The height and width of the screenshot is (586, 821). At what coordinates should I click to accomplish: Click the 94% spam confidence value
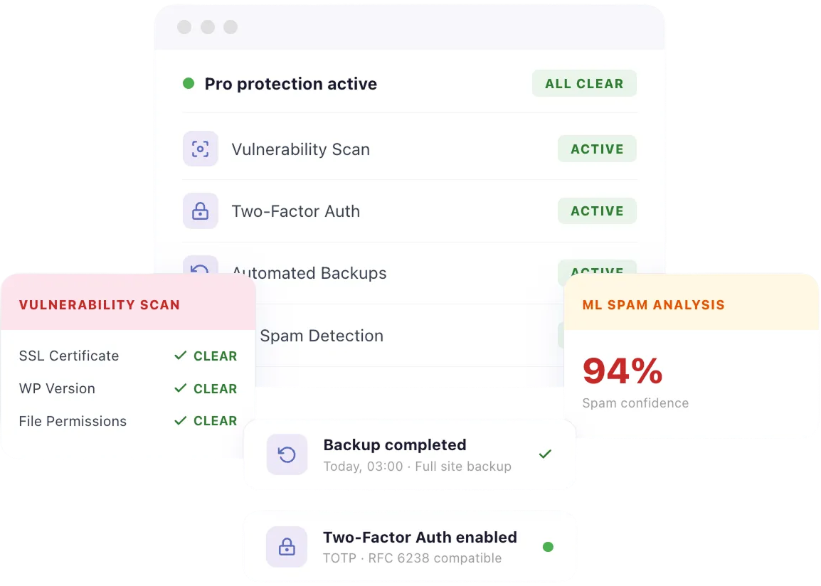[x=623, y=371]
